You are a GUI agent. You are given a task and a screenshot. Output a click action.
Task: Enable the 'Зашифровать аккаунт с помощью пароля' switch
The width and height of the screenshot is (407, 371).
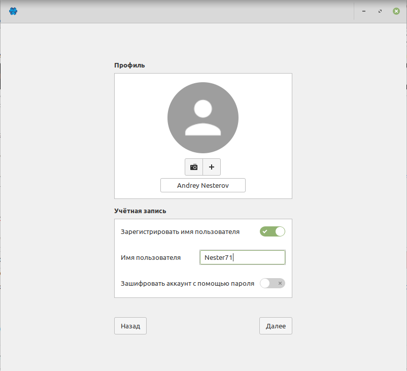pyautogui.click(x=273, y=283)
